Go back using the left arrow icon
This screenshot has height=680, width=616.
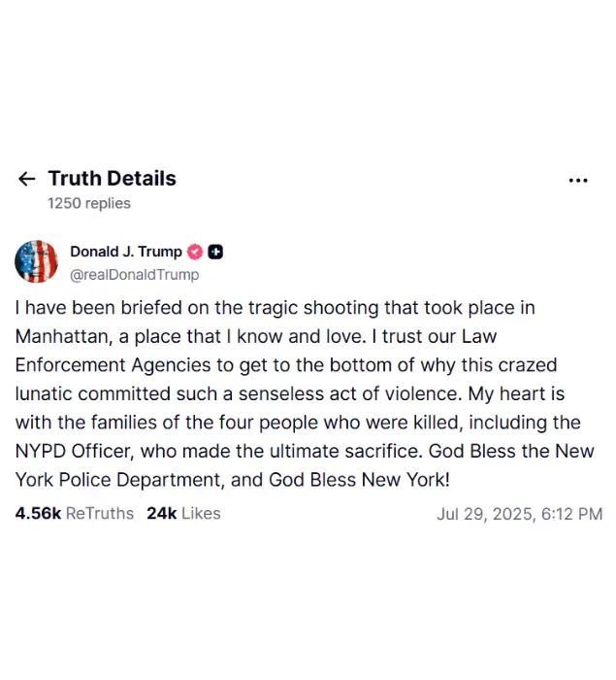pyautogui.click(x=26, y=179)
